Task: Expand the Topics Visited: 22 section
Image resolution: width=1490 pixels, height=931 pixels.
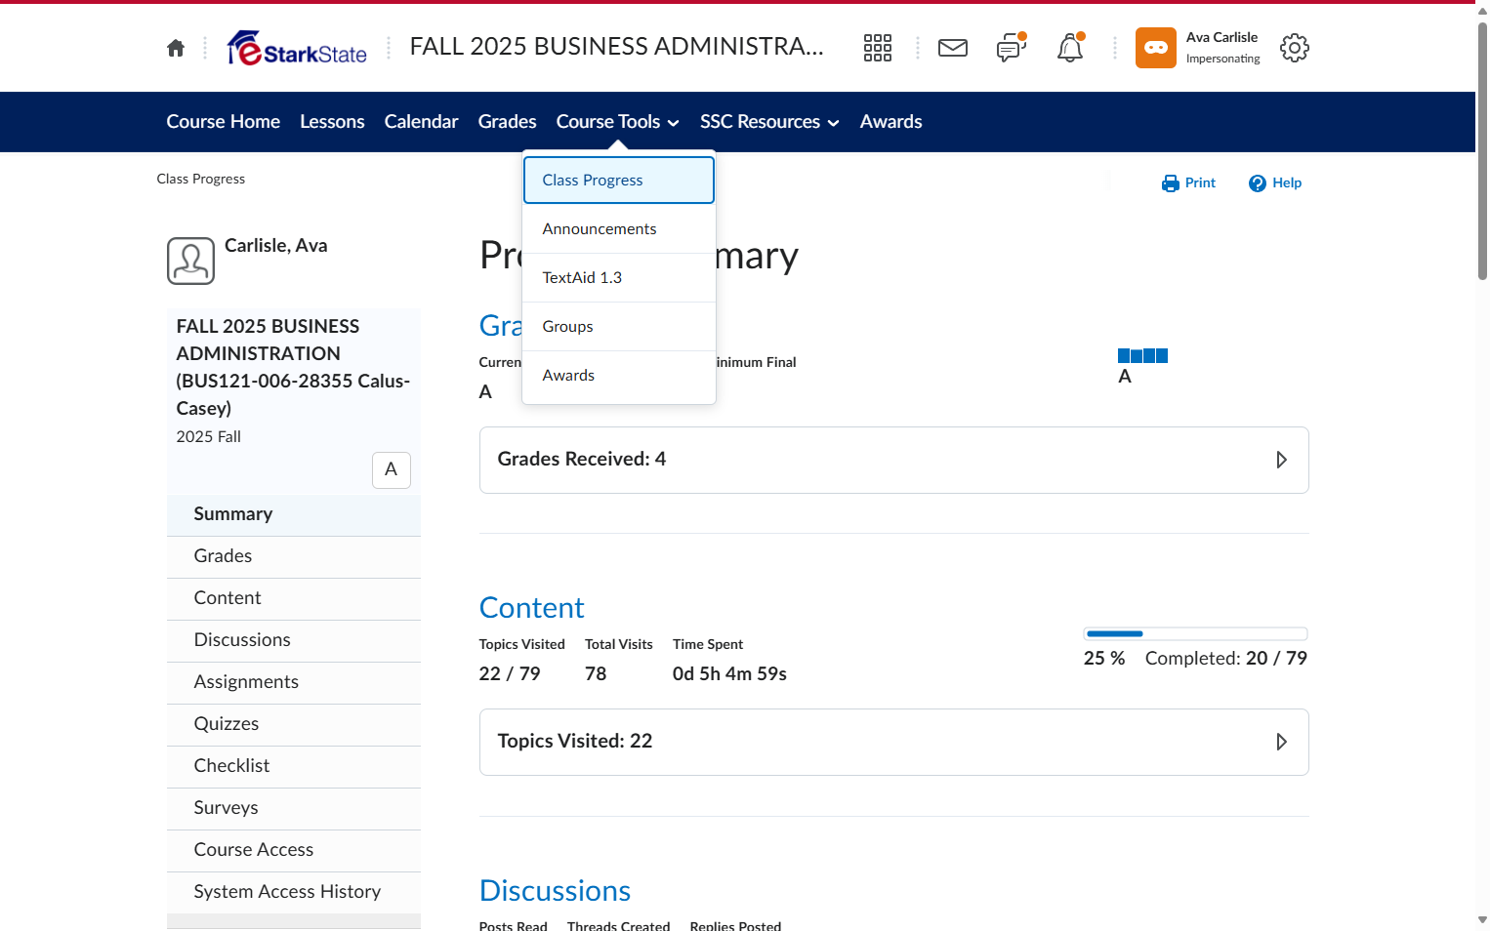Action: [893, 742]
